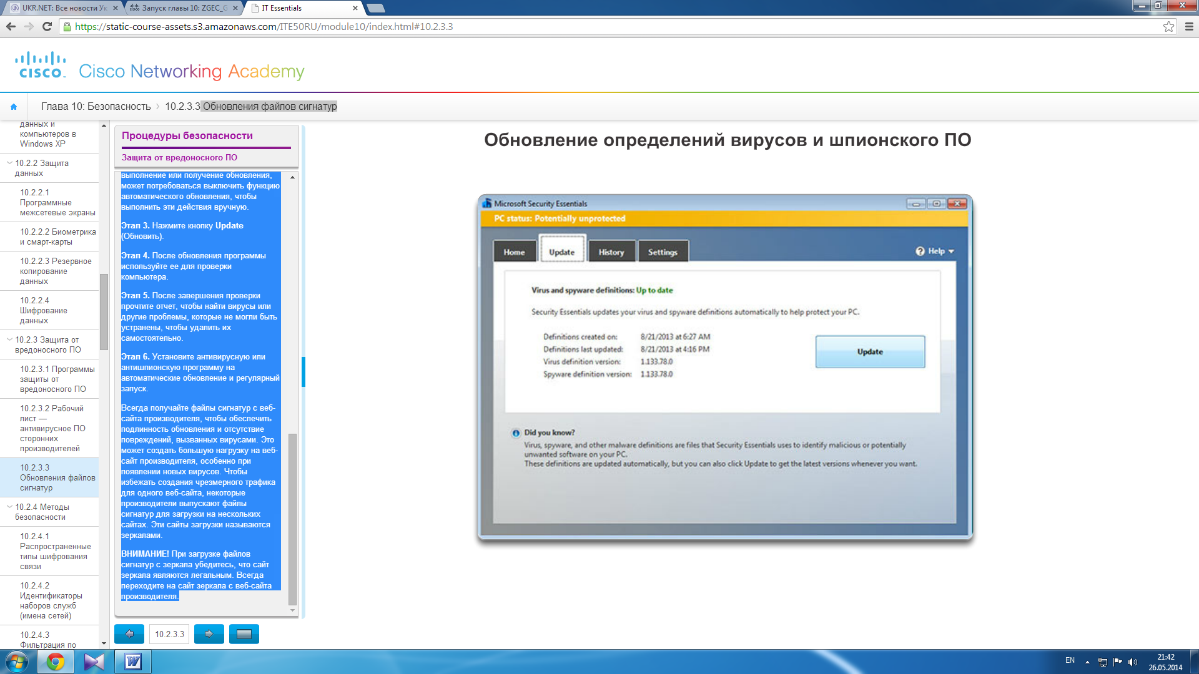Click heading Процедуры безопасности
Screen dimensions: 1199x674
tap(187, 135)
